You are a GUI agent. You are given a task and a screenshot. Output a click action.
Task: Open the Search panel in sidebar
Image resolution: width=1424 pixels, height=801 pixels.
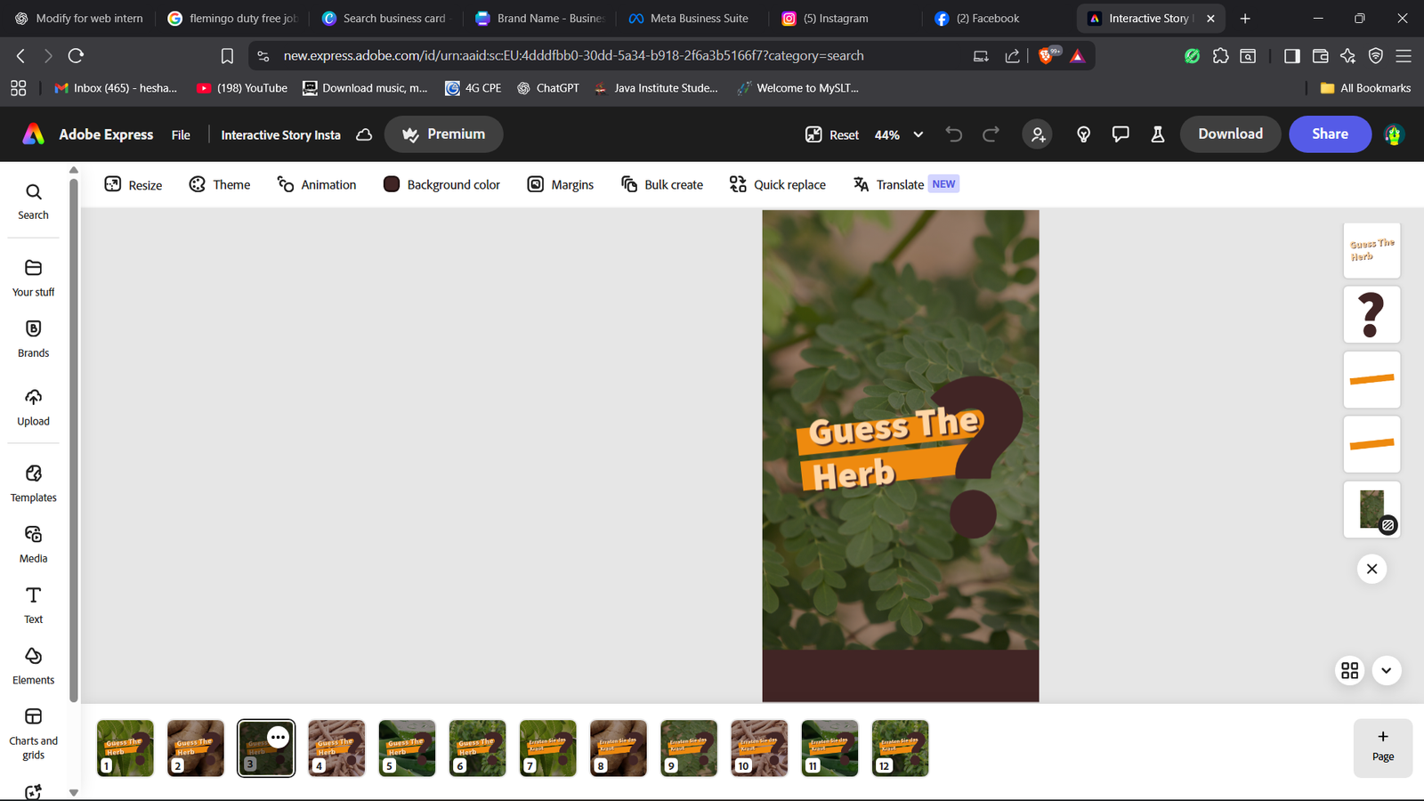click(x=33, y=201)
